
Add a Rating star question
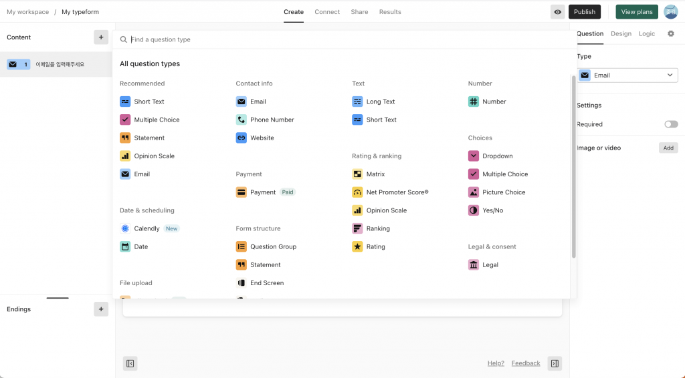[369, 246]
